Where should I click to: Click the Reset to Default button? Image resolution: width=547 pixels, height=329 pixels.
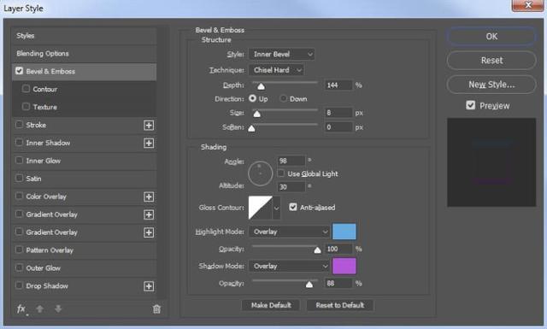pos(340,305)
